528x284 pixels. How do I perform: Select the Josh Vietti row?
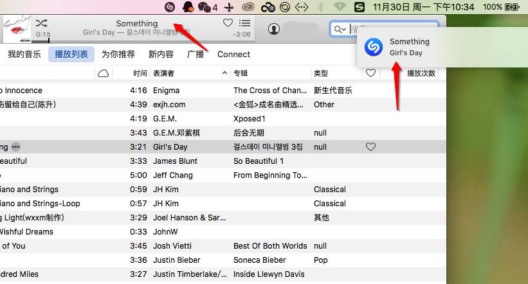[x=223, y=246]
